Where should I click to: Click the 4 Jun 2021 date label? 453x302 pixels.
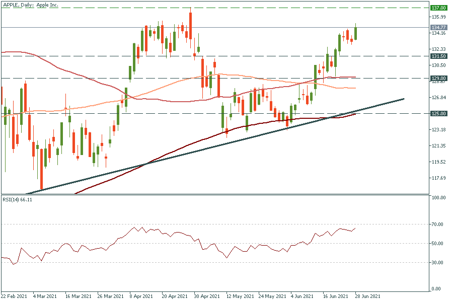click(302, 296)
